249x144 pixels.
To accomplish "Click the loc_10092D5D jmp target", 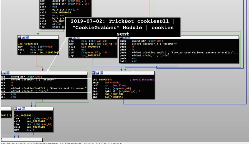I will pos(114,97).
